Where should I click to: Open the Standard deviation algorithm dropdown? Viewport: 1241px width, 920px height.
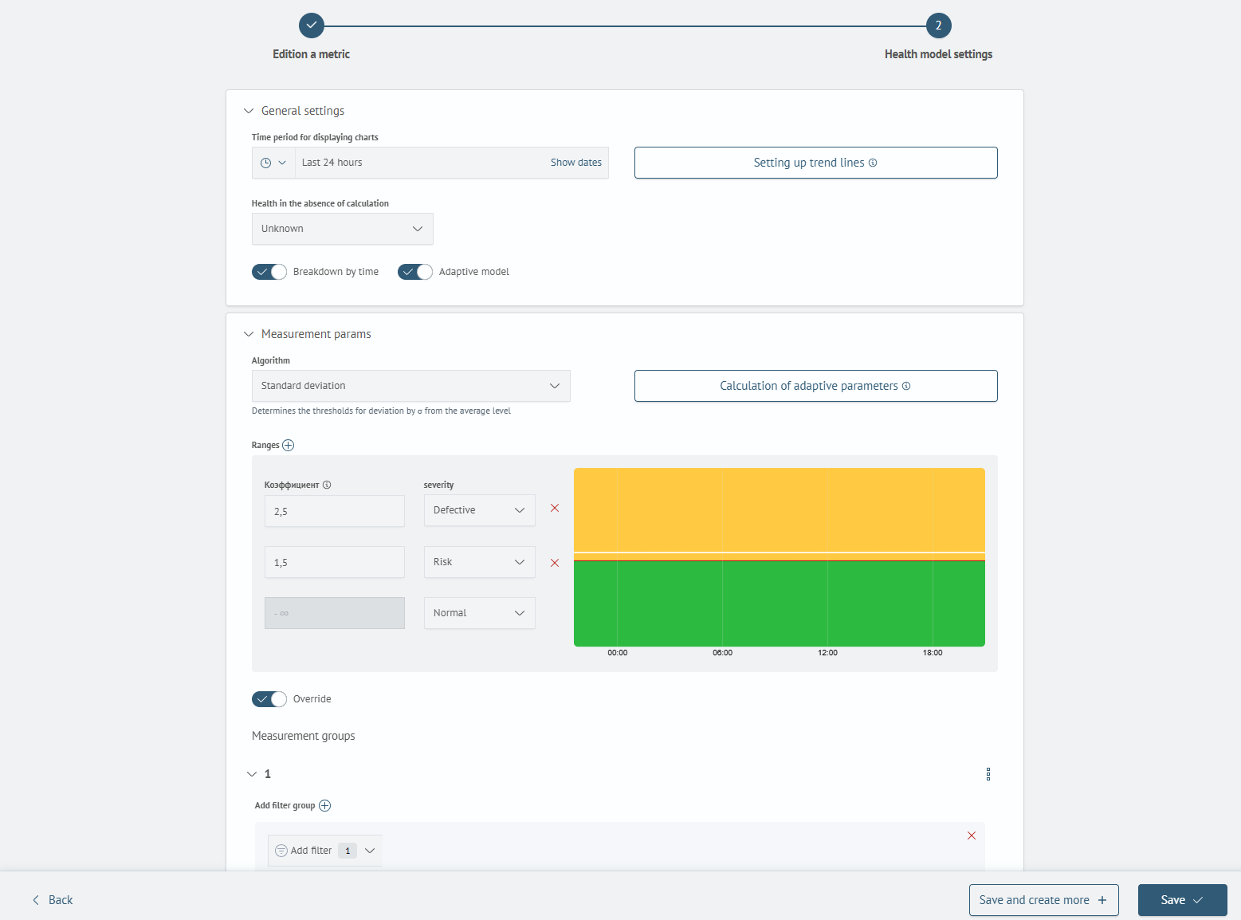click(411, 386)
